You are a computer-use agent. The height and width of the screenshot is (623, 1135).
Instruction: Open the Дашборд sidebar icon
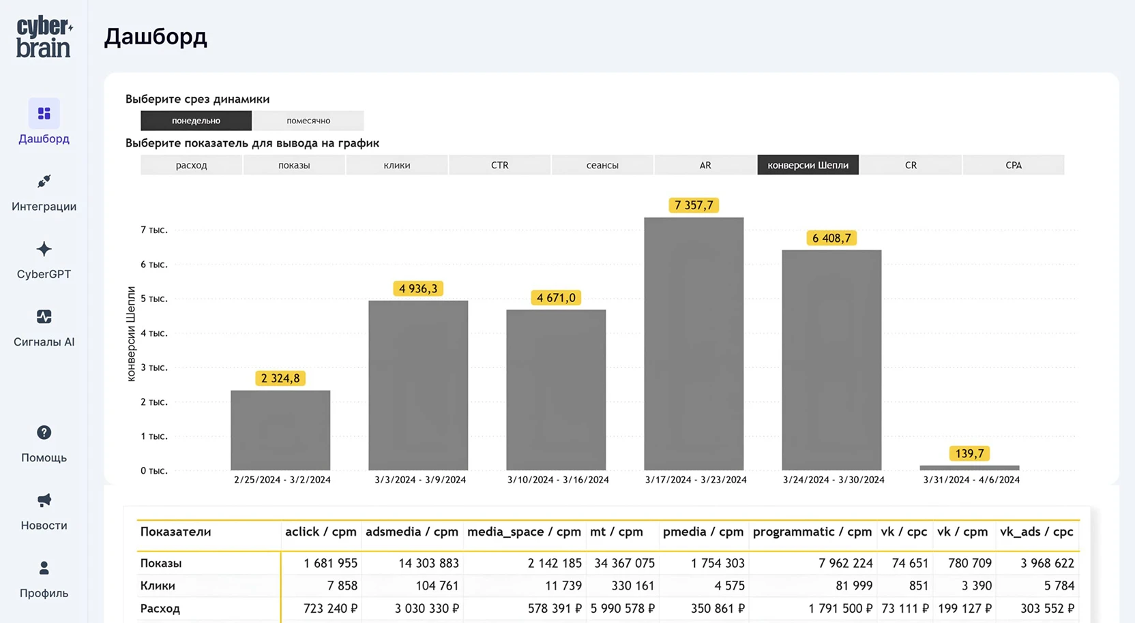pyautogui.click(x=44, y=114)
